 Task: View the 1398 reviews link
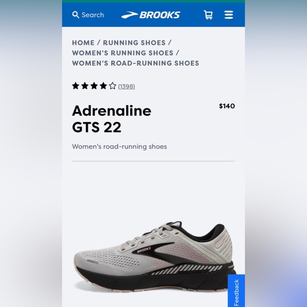[x=127, y=86]
